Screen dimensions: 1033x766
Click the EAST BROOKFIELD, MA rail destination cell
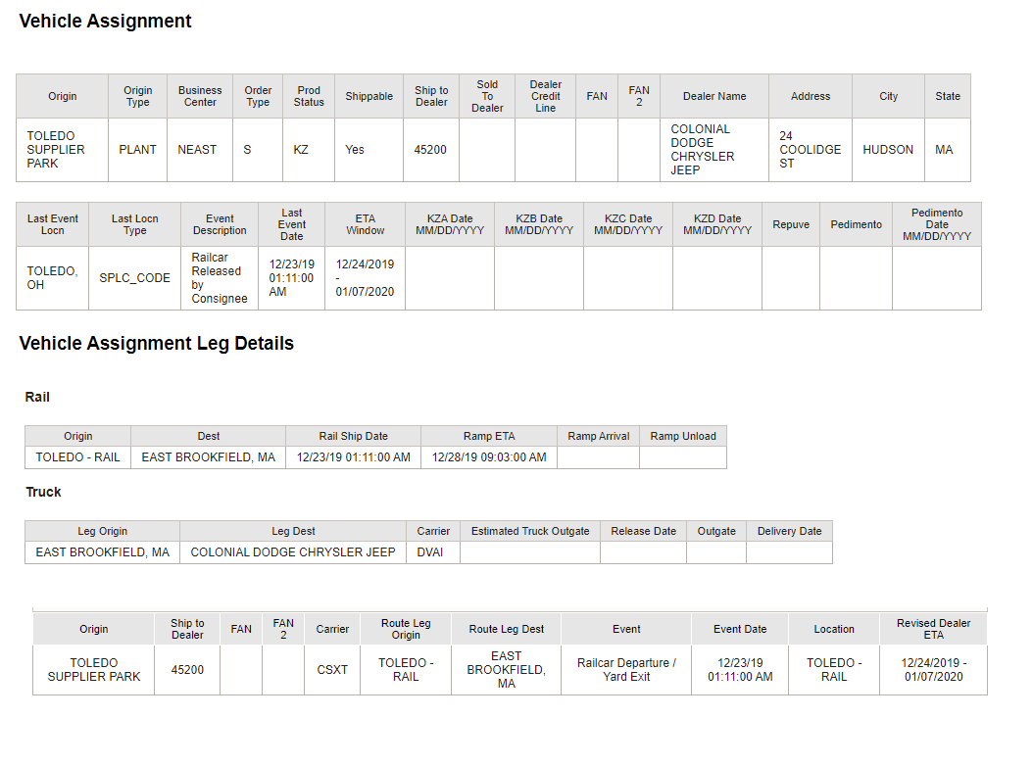[x=208, y=457]
